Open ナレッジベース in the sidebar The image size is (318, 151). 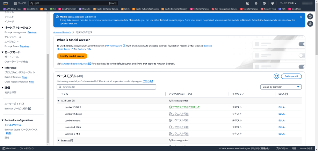click(x=13, y=37)
